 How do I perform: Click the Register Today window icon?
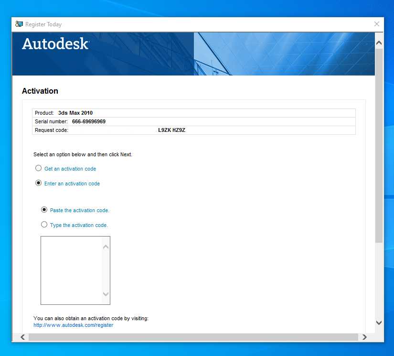pos(19,24)
